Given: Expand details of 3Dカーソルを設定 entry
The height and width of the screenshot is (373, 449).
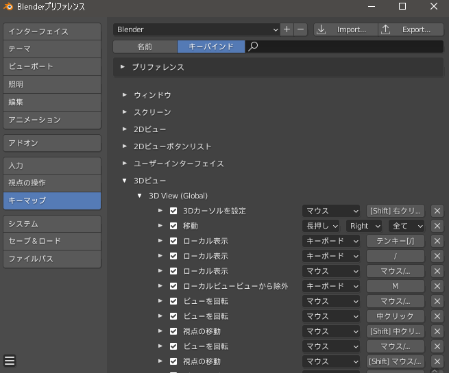Looking at the screenshot, I should 160,211.
